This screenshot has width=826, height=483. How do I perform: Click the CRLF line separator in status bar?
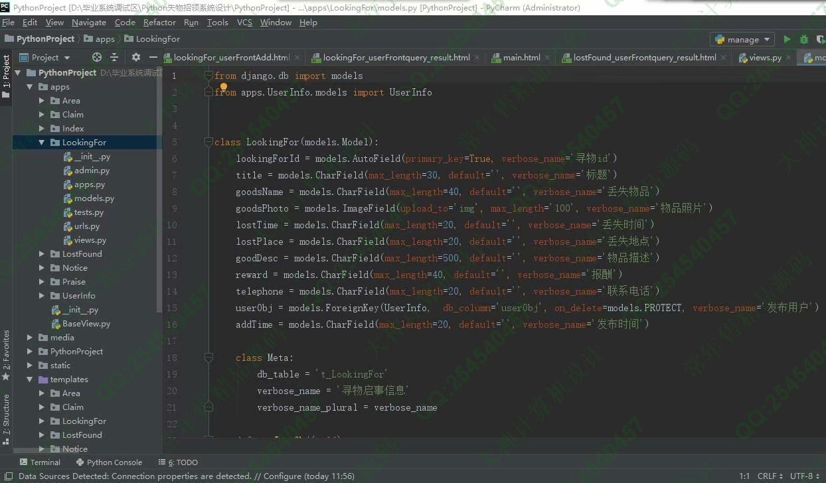pyautogui.click(x=770, y=476)
